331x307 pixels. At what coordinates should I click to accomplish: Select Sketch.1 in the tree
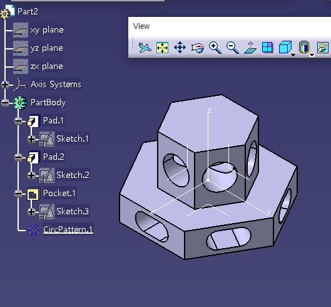73,138
